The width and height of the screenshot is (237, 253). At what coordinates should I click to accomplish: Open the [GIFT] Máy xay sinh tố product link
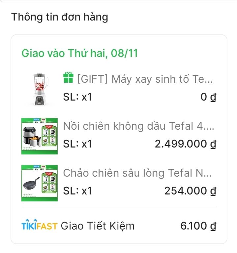(x=145, y=79)
